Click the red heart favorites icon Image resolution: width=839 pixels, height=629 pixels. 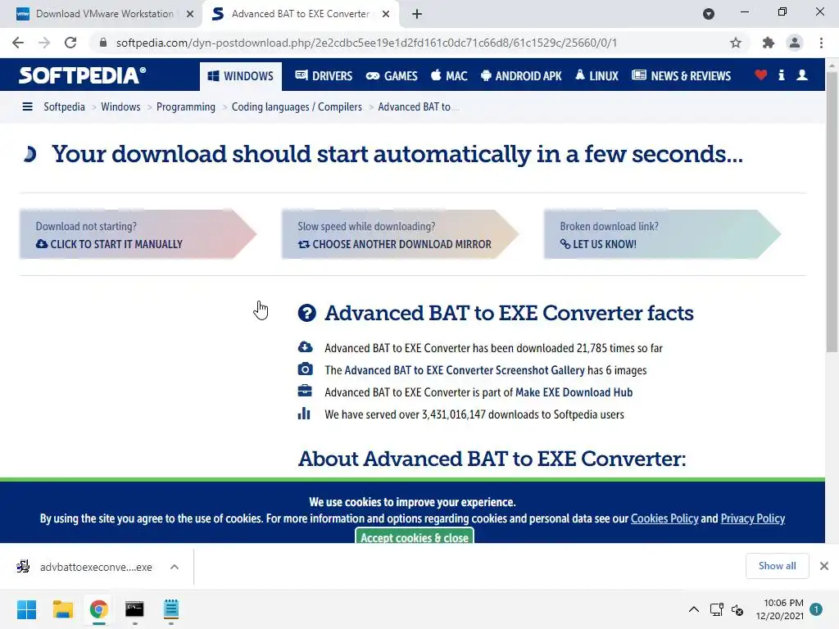(x=760, y=75)
